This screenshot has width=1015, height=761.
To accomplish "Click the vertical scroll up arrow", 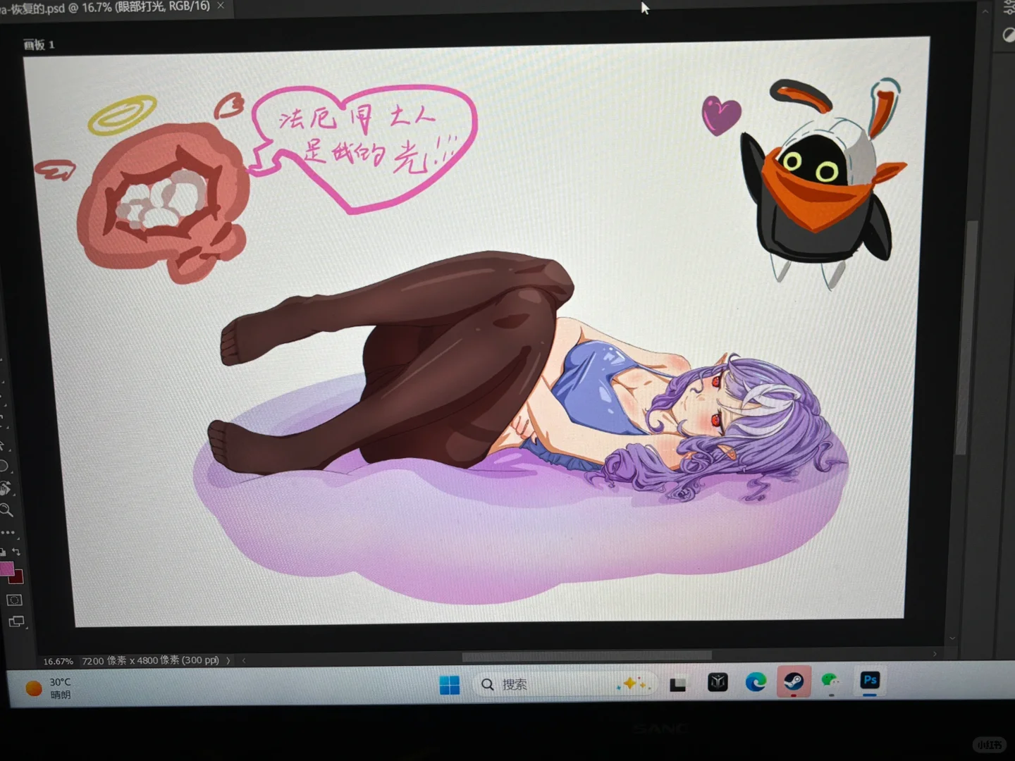I will point(985,11).
